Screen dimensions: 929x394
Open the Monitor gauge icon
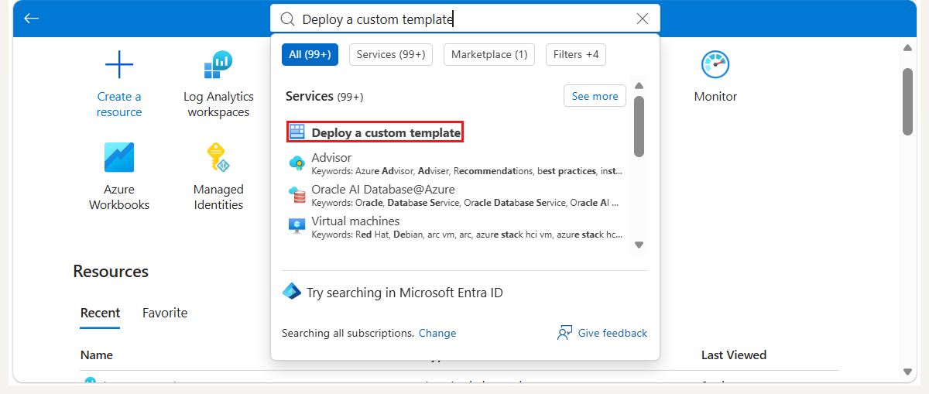click(x=715, y=65)
